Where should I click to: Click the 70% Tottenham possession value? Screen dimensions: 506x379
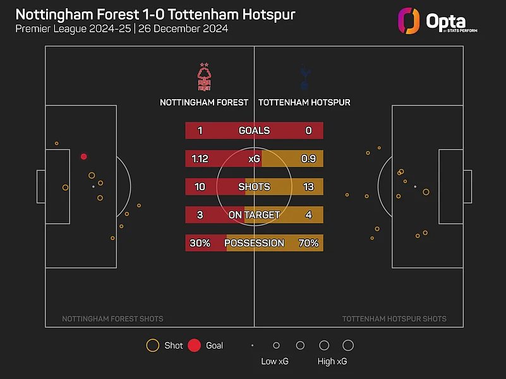point(309,243)
